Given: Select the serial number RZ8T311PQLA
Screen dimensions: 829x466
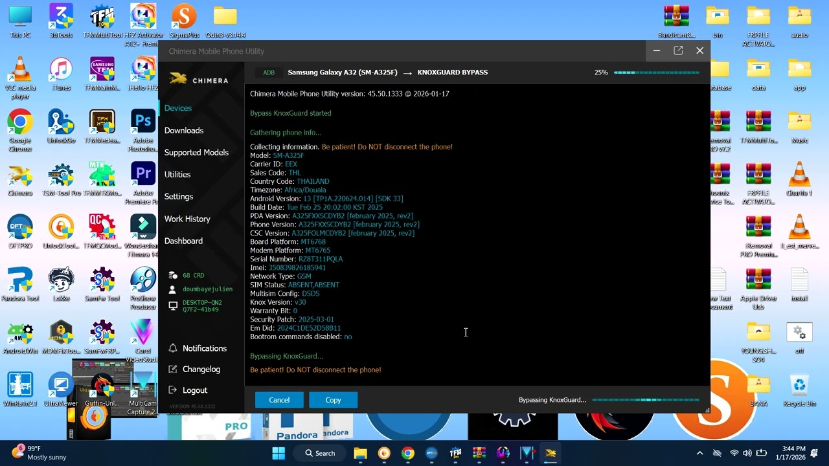Looking at the screenshot, I should pyautogui.click(x=321, y=259).
